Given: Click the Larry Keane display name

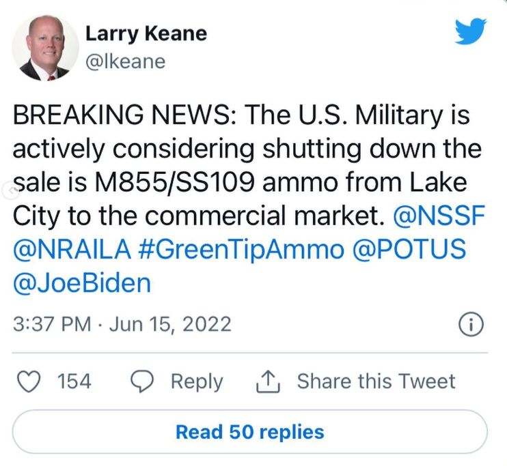Looking at the screenshot, I should pos(146,33).
